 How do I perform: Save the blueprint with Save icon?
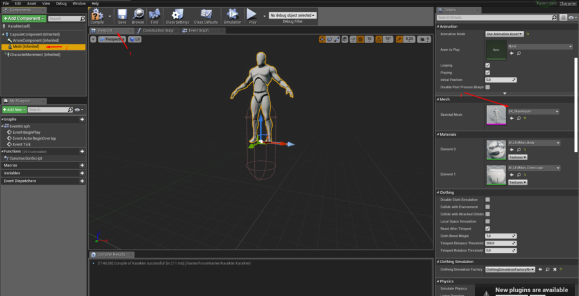pyautogui.click(x=122, y=16)
